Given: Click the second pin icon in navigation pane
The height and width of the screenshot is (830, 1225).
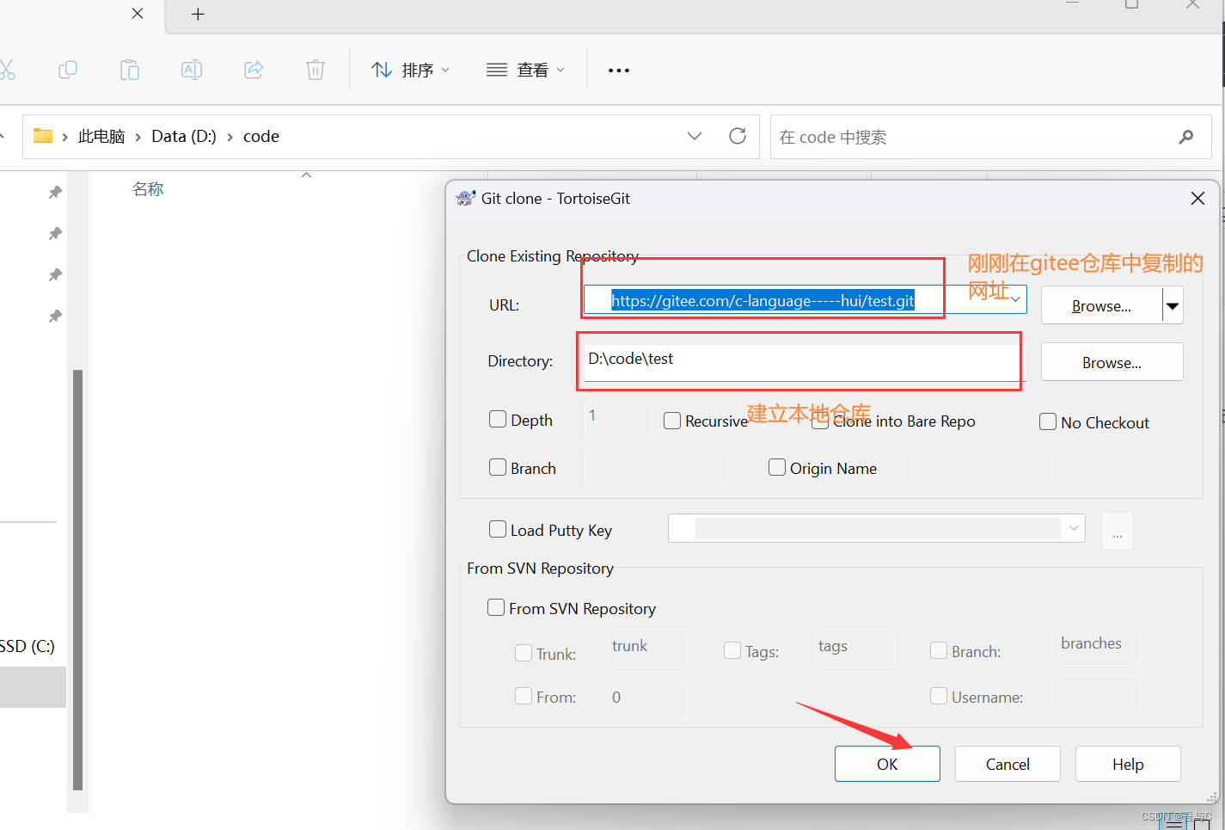Looking at the screenshot, I should [x=55, y=233].
